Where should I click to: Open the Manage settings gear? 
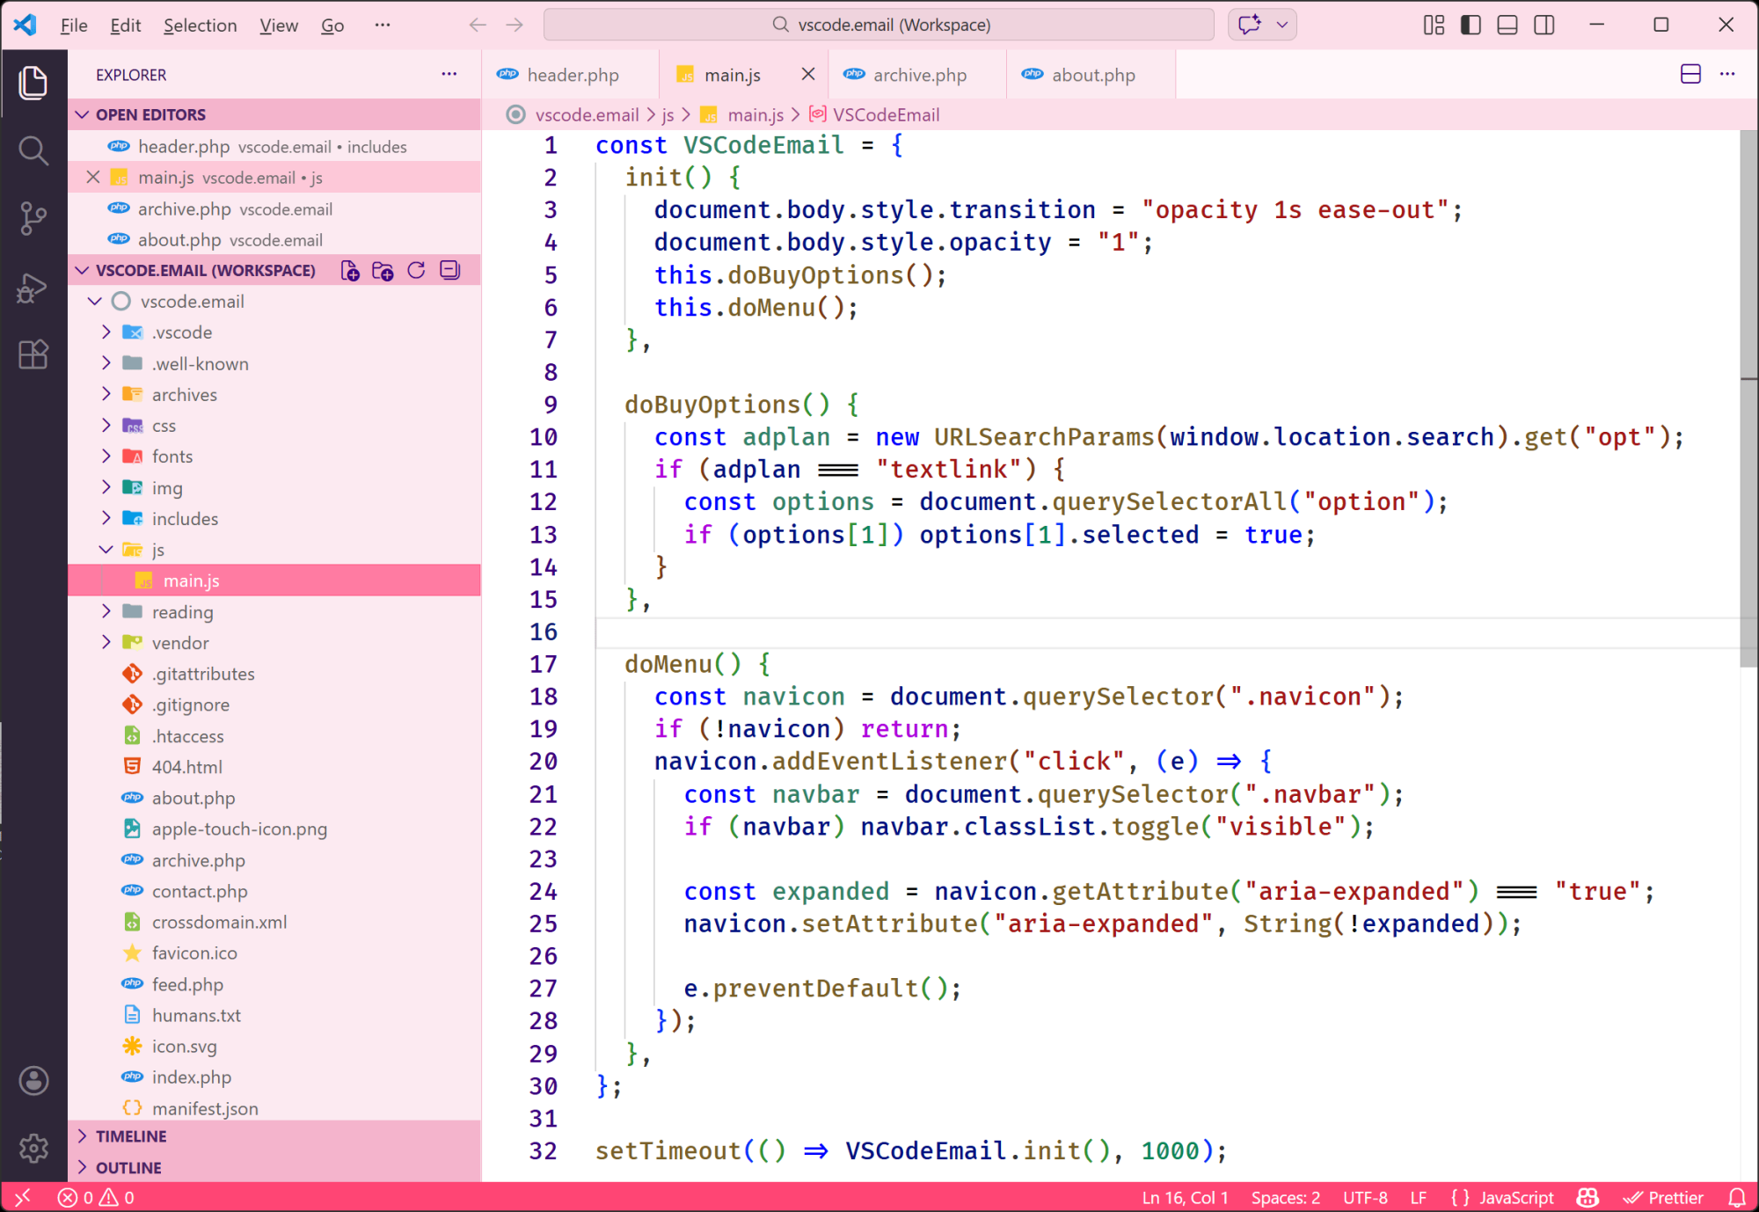[x=33, y=1148]
